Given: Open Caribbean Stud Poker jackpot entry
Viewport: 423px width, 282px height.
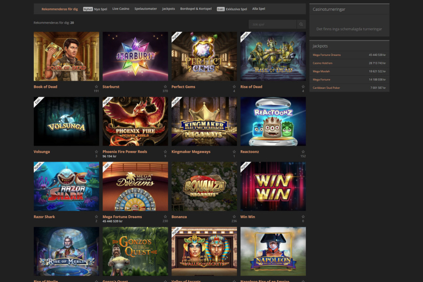Looking at the screenshot, I should 326,88.
